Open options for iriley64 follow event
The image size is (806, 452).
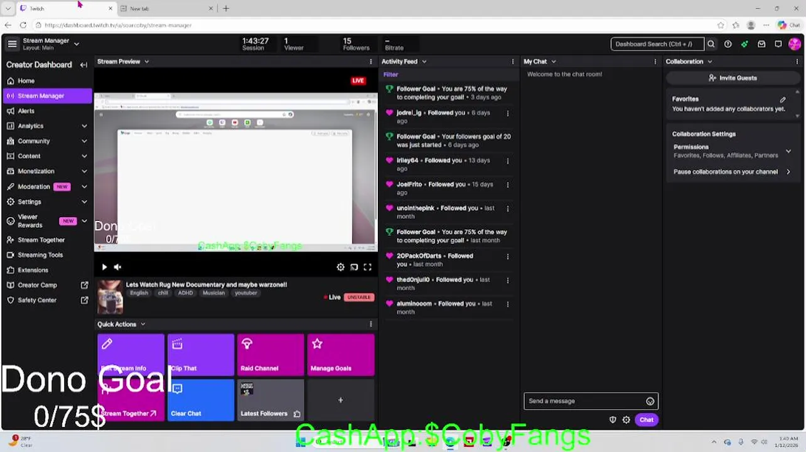tap(508, 161)
